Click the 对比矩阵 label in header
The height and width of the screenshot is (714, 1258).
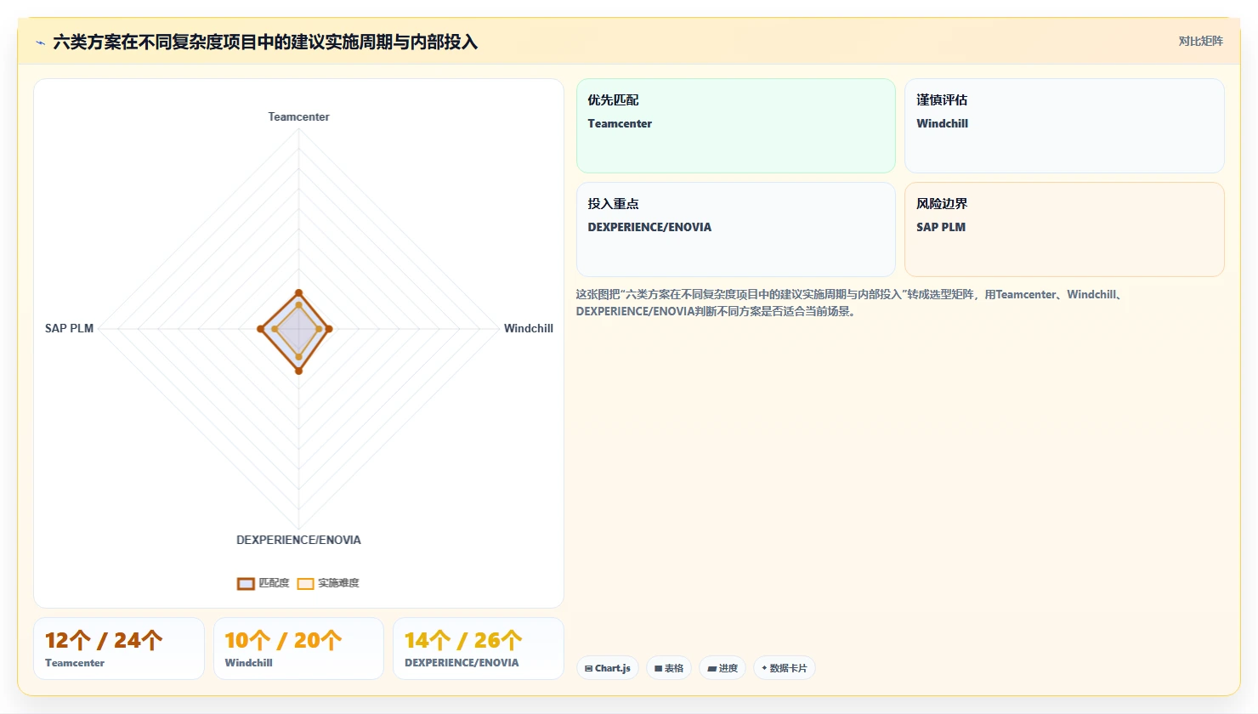1200,41
